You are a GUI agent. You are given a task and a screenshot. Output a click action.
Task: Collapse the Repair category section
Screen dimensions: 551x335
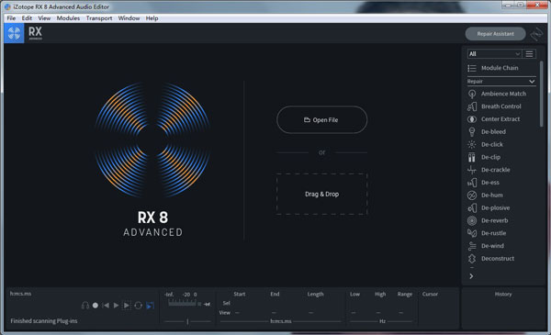pyautogui.click(x=501, y=81)
